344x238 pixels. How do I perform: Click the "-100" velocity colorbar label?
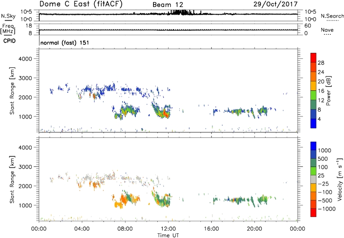[x=325, y=192]
